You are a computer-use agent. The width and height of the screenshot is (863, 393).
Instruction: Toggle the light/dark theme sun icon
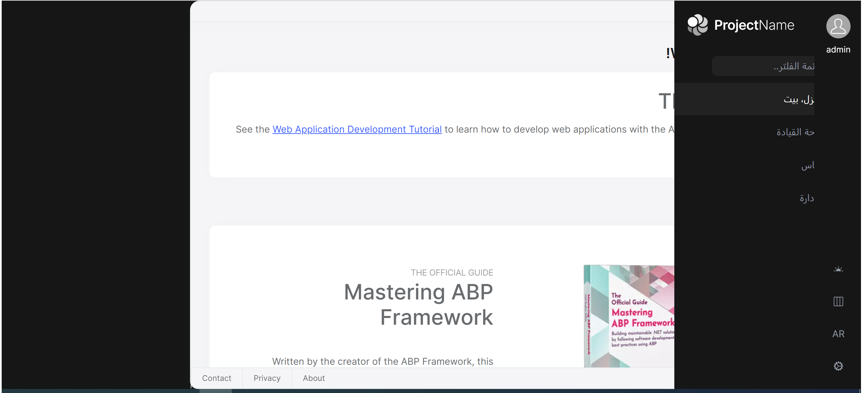838,269
